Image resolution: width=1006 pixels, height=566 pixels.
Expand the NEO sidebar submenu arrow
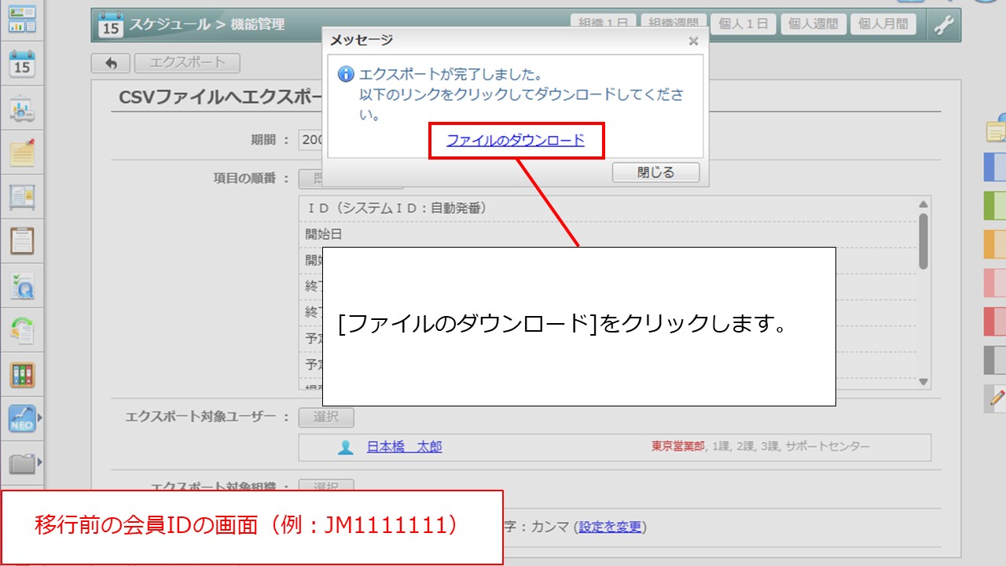click(40, 419)
